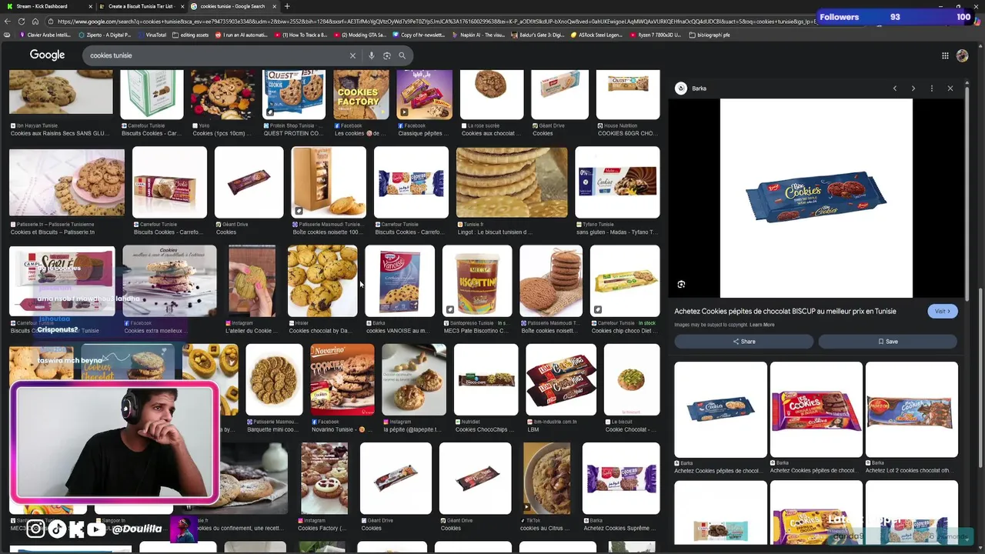Viewport: 985px width, 554px height.
Task: Open Cookies Factory Facebook image result
Action: tap(361, 95)
